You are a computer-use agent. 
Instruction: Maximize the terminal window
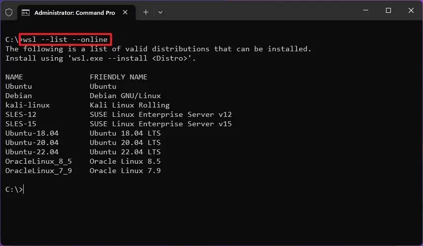[388, 10]
